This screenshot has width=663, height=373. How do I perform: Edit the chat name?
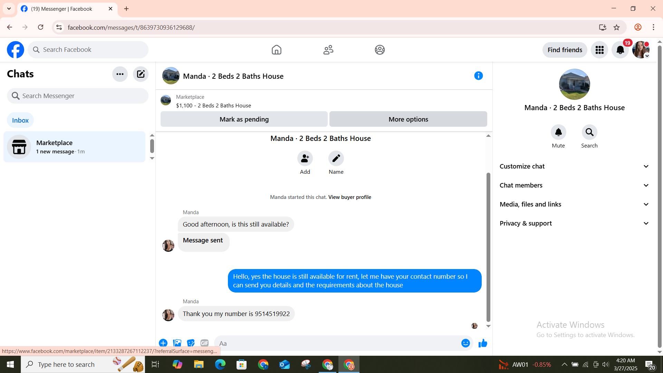[336, 159]
